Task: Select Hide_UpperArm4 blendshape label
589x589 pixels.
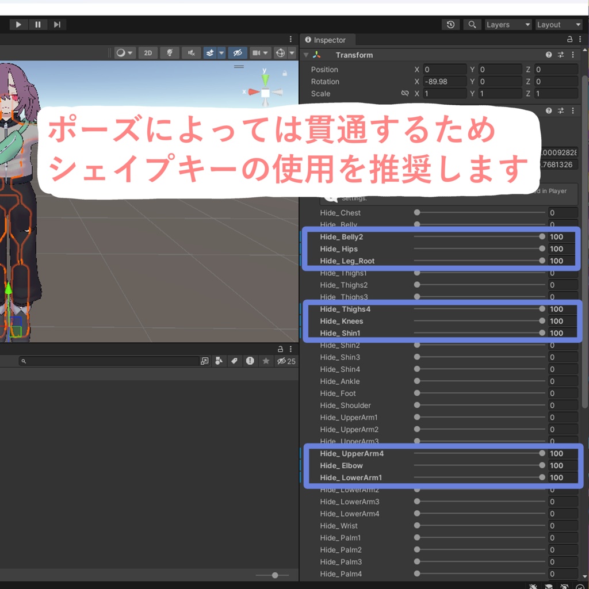Action: 351,453
